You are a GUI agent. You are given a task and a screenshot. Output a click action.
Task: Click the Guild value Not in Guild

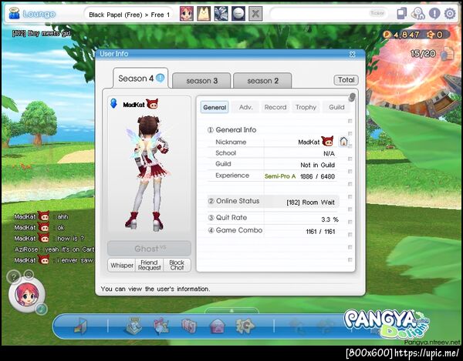(317, 165)
